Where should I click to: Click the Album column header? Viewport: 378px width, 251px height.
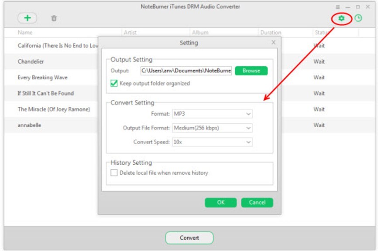(x=200, y=33)
